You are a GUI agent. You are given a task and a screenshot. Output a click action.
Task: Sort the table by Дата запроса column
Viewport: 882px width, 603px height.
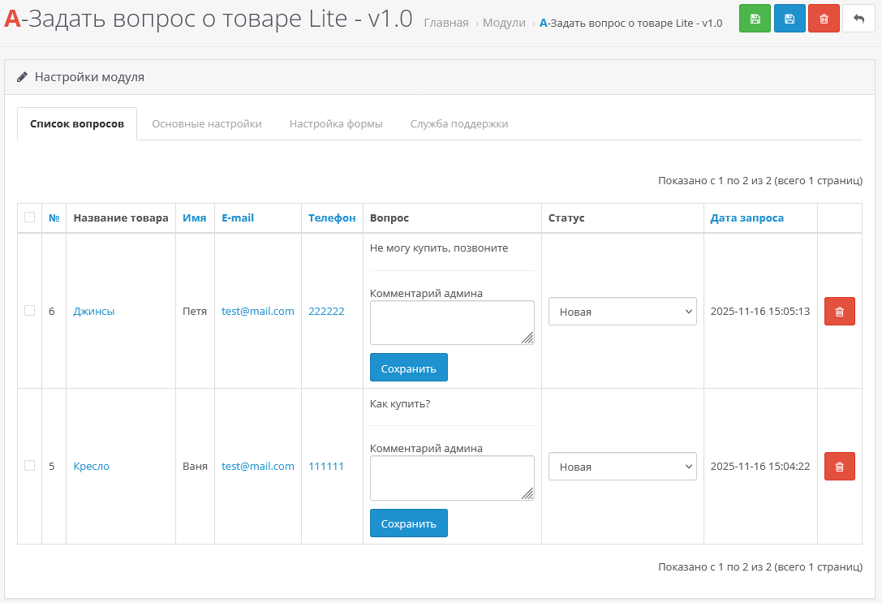746,218
